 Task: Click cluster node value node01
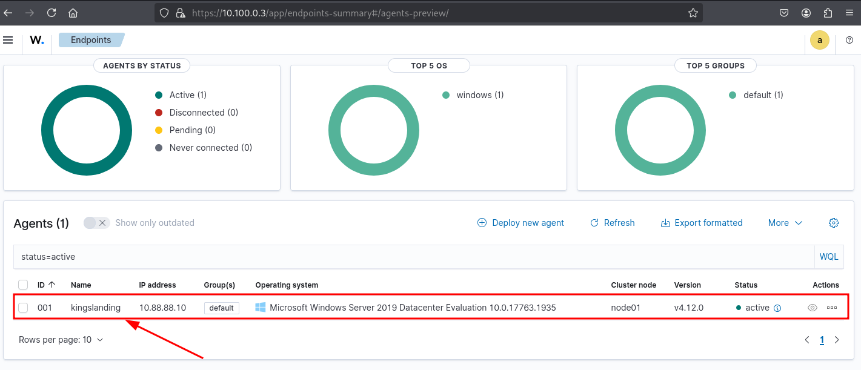pyautogui.click(x=624, y=308)
